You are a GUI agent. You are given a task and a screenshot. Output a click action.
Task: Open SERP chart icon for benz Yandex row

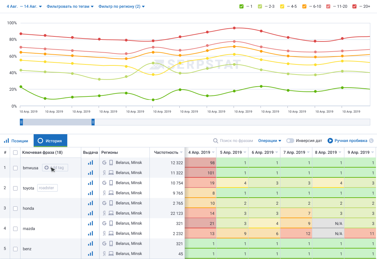(x=91, y=254)
